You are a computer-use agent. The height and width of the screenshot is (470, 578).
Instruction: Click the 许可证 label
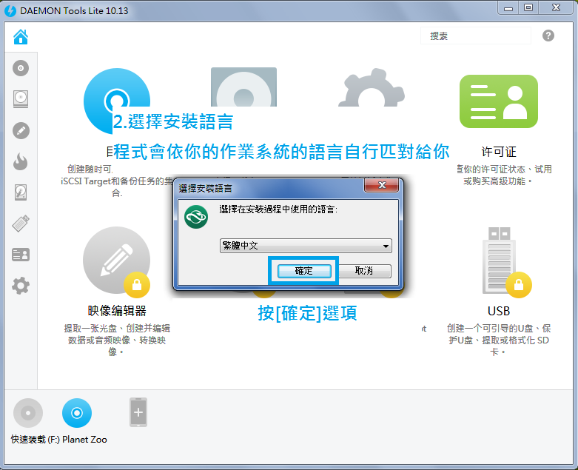click(x=498, y=152)
